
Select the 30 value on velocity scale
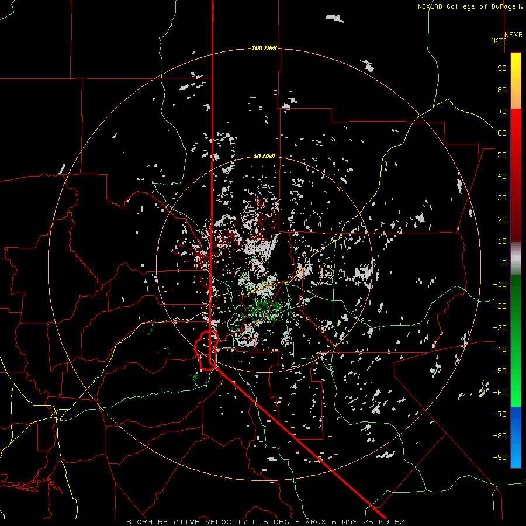tap(502, 198)
